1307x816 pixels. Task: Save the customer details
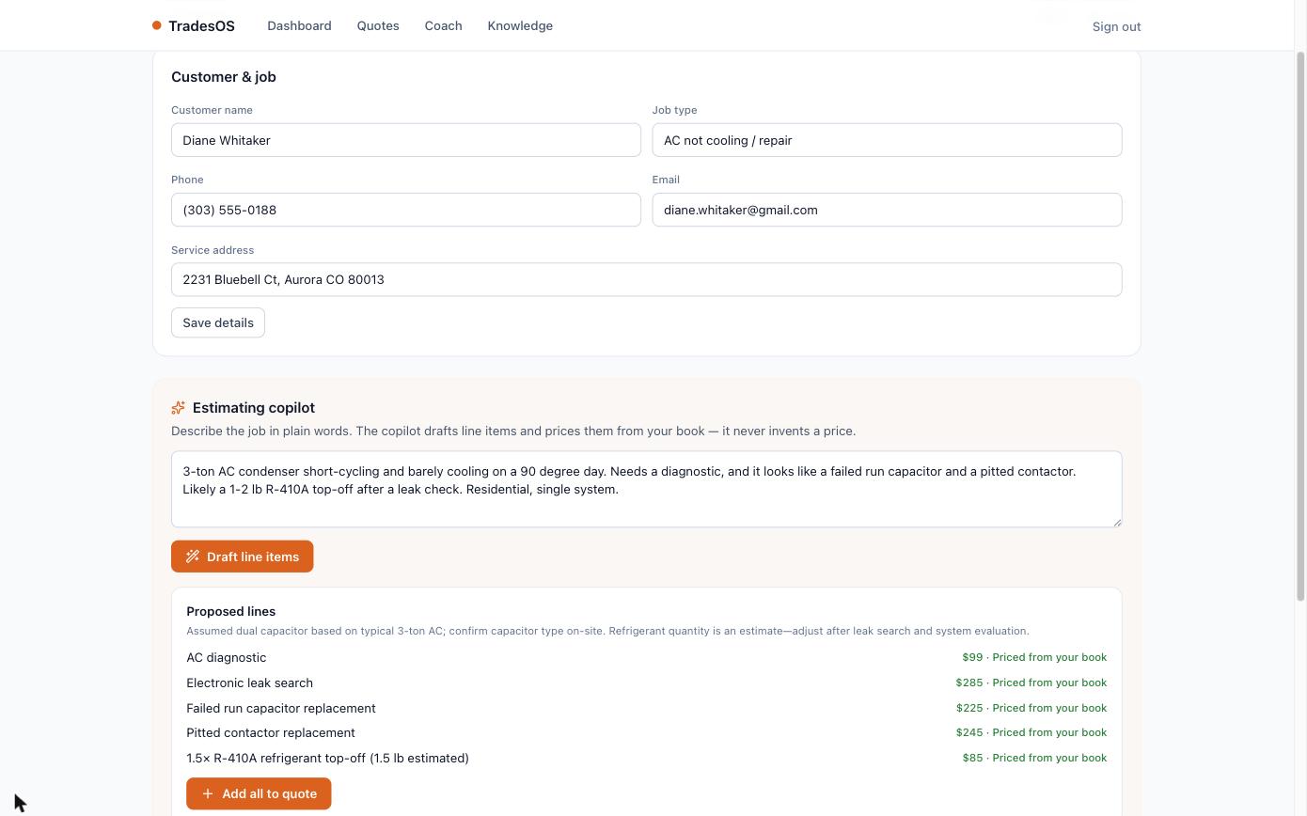(x=218, y=322)
